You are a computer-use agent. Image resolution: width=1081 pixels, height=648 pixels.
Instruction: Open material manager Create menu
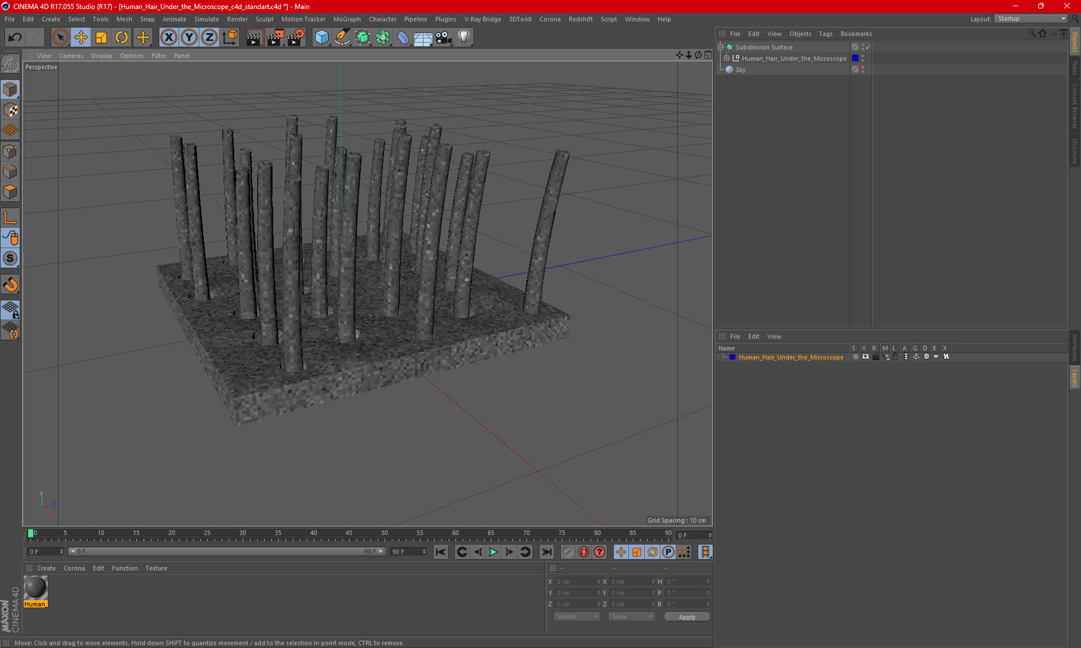46,568
